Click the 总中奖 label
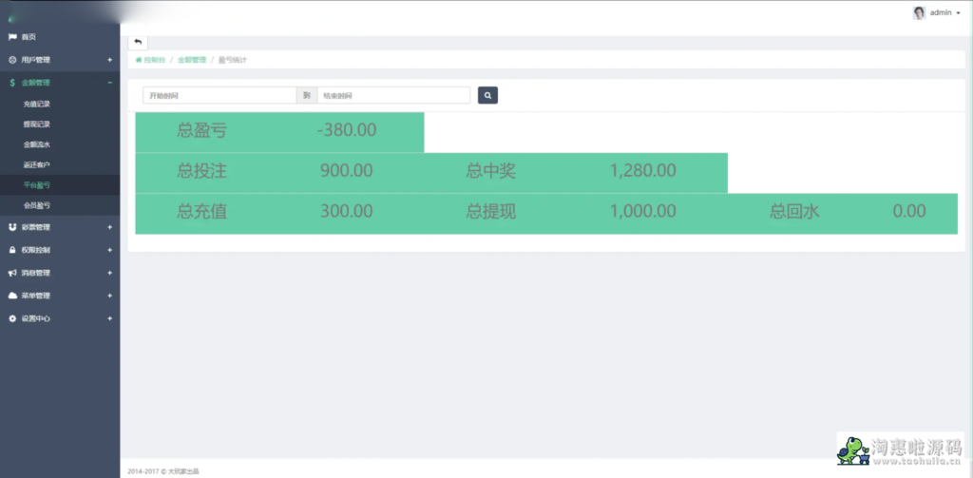 [491, 171]
